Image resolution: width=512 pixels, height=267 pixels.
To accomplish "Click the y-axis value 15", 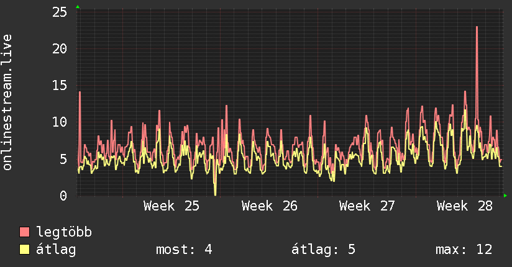I will pos(60,86).
